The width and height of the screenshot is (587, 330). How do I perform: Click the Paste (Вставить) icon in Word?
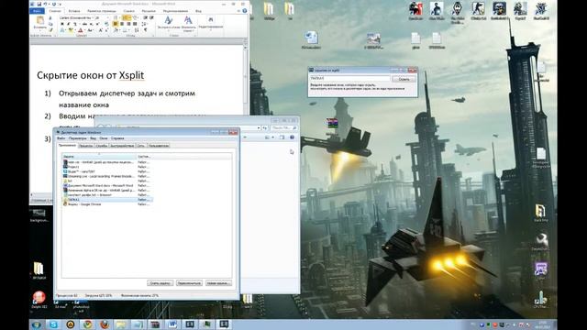[40, 20]
